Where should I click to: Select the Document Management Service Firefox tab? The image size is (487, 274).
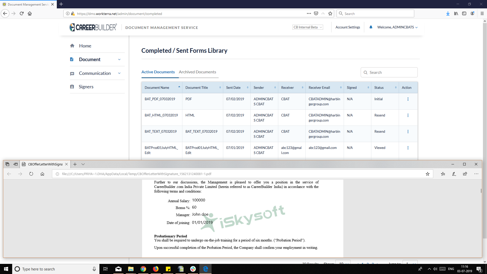(28, 4)
